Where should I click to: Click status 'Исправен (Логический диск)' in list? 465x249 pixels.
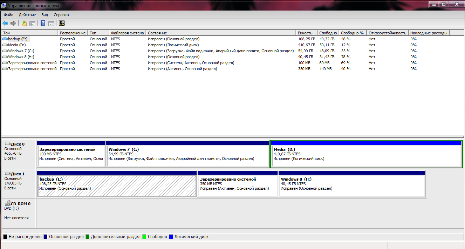tap(173, 45)
